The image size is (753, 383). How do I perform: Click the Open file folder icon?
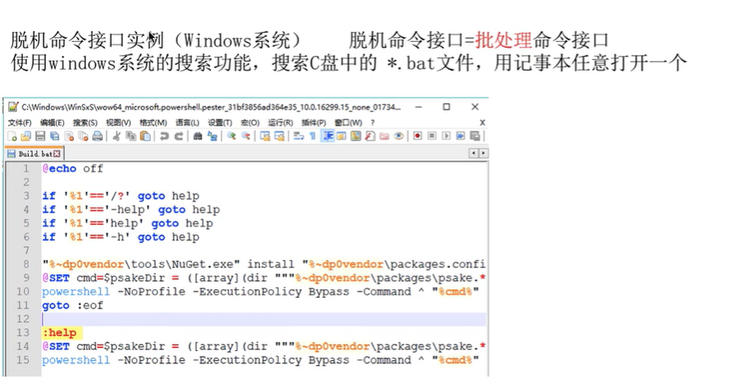26,136
